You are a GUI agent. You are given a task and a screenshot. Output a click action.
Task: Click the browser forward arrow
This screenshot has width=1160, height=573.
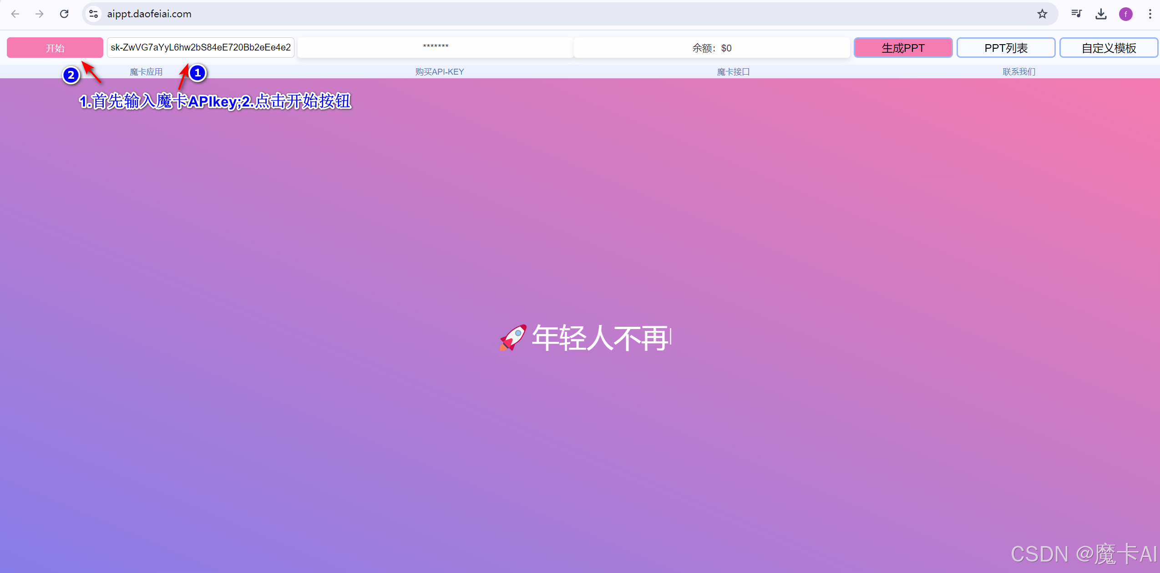(x=40, y=14)
